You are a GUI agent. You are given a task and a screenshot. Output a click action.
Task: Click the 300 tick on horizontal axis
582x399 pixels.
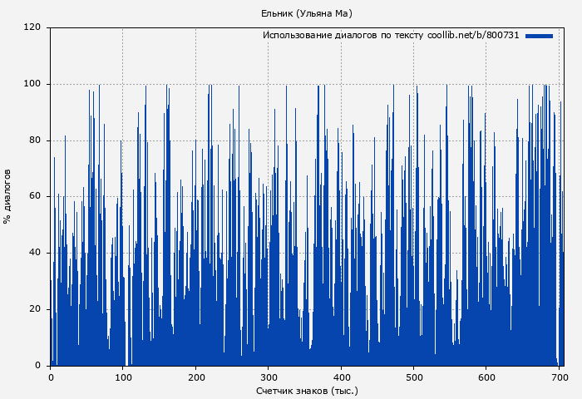pyautogui.click(x=268, y=377)
